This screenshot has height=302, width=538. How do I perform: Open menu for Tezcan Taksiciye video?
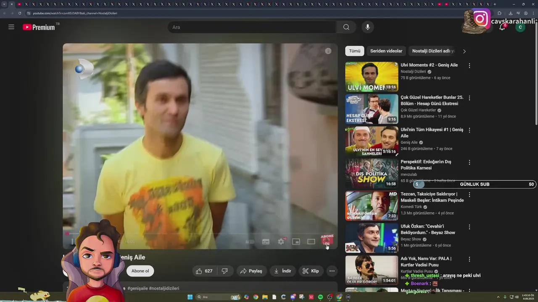pyautogui.click(x=469, y=195)
